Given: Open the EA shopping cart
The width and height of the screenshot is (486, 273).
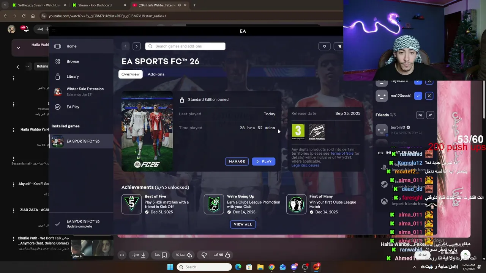Looking at the screenshot, I should [339, 46].
